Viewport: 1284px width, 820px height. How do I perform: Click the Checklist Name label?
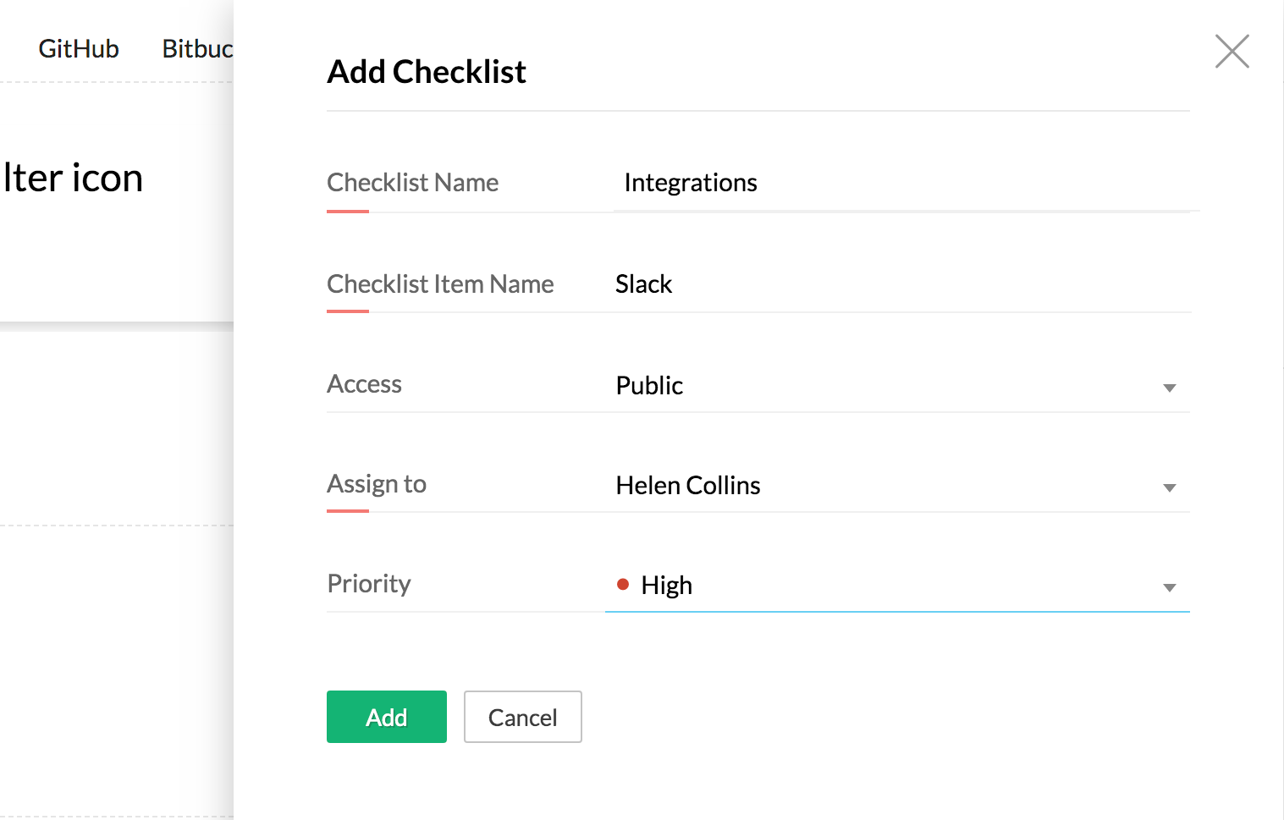(x=413, y=183)
